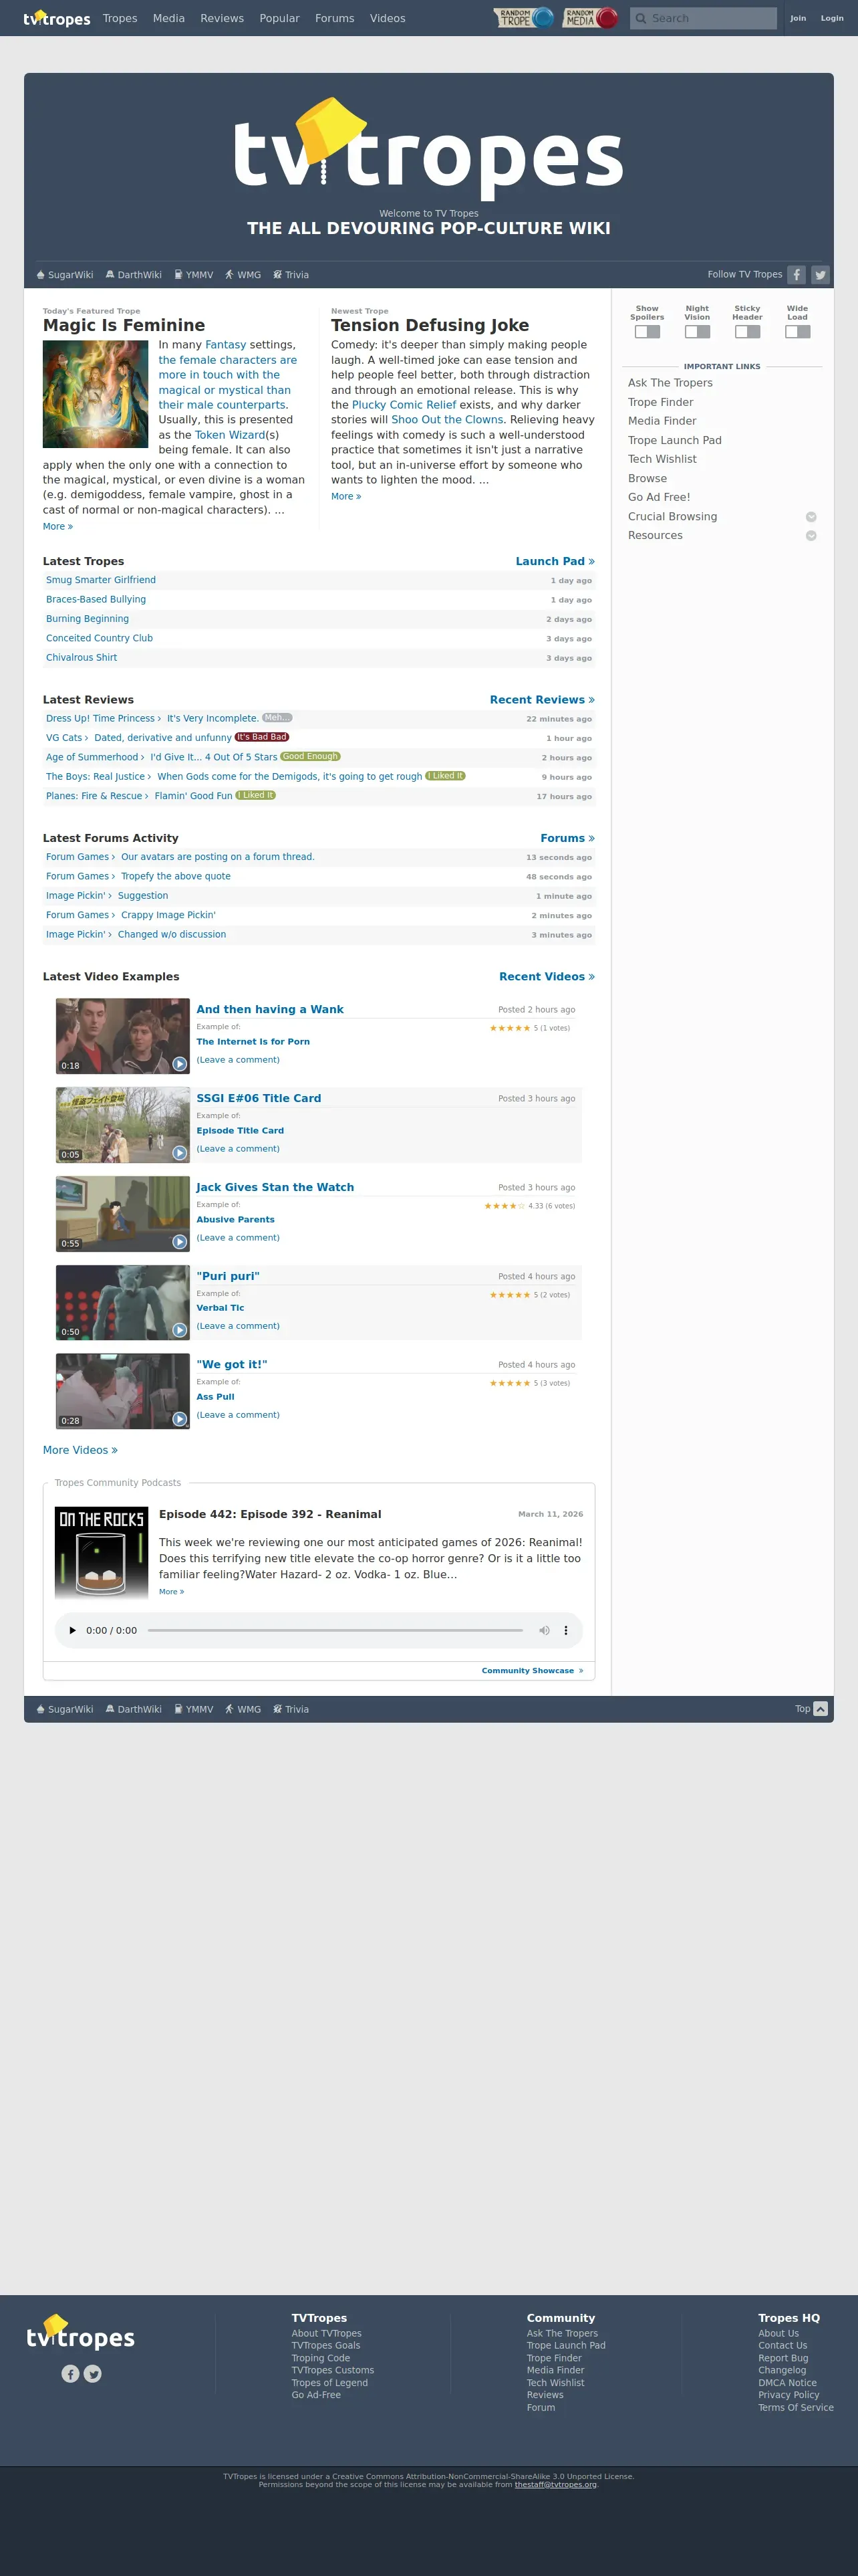Screen dimensions: 858x2576
Task: Open Privacy Policy in the footer
Action: [x=788, y=2395]
